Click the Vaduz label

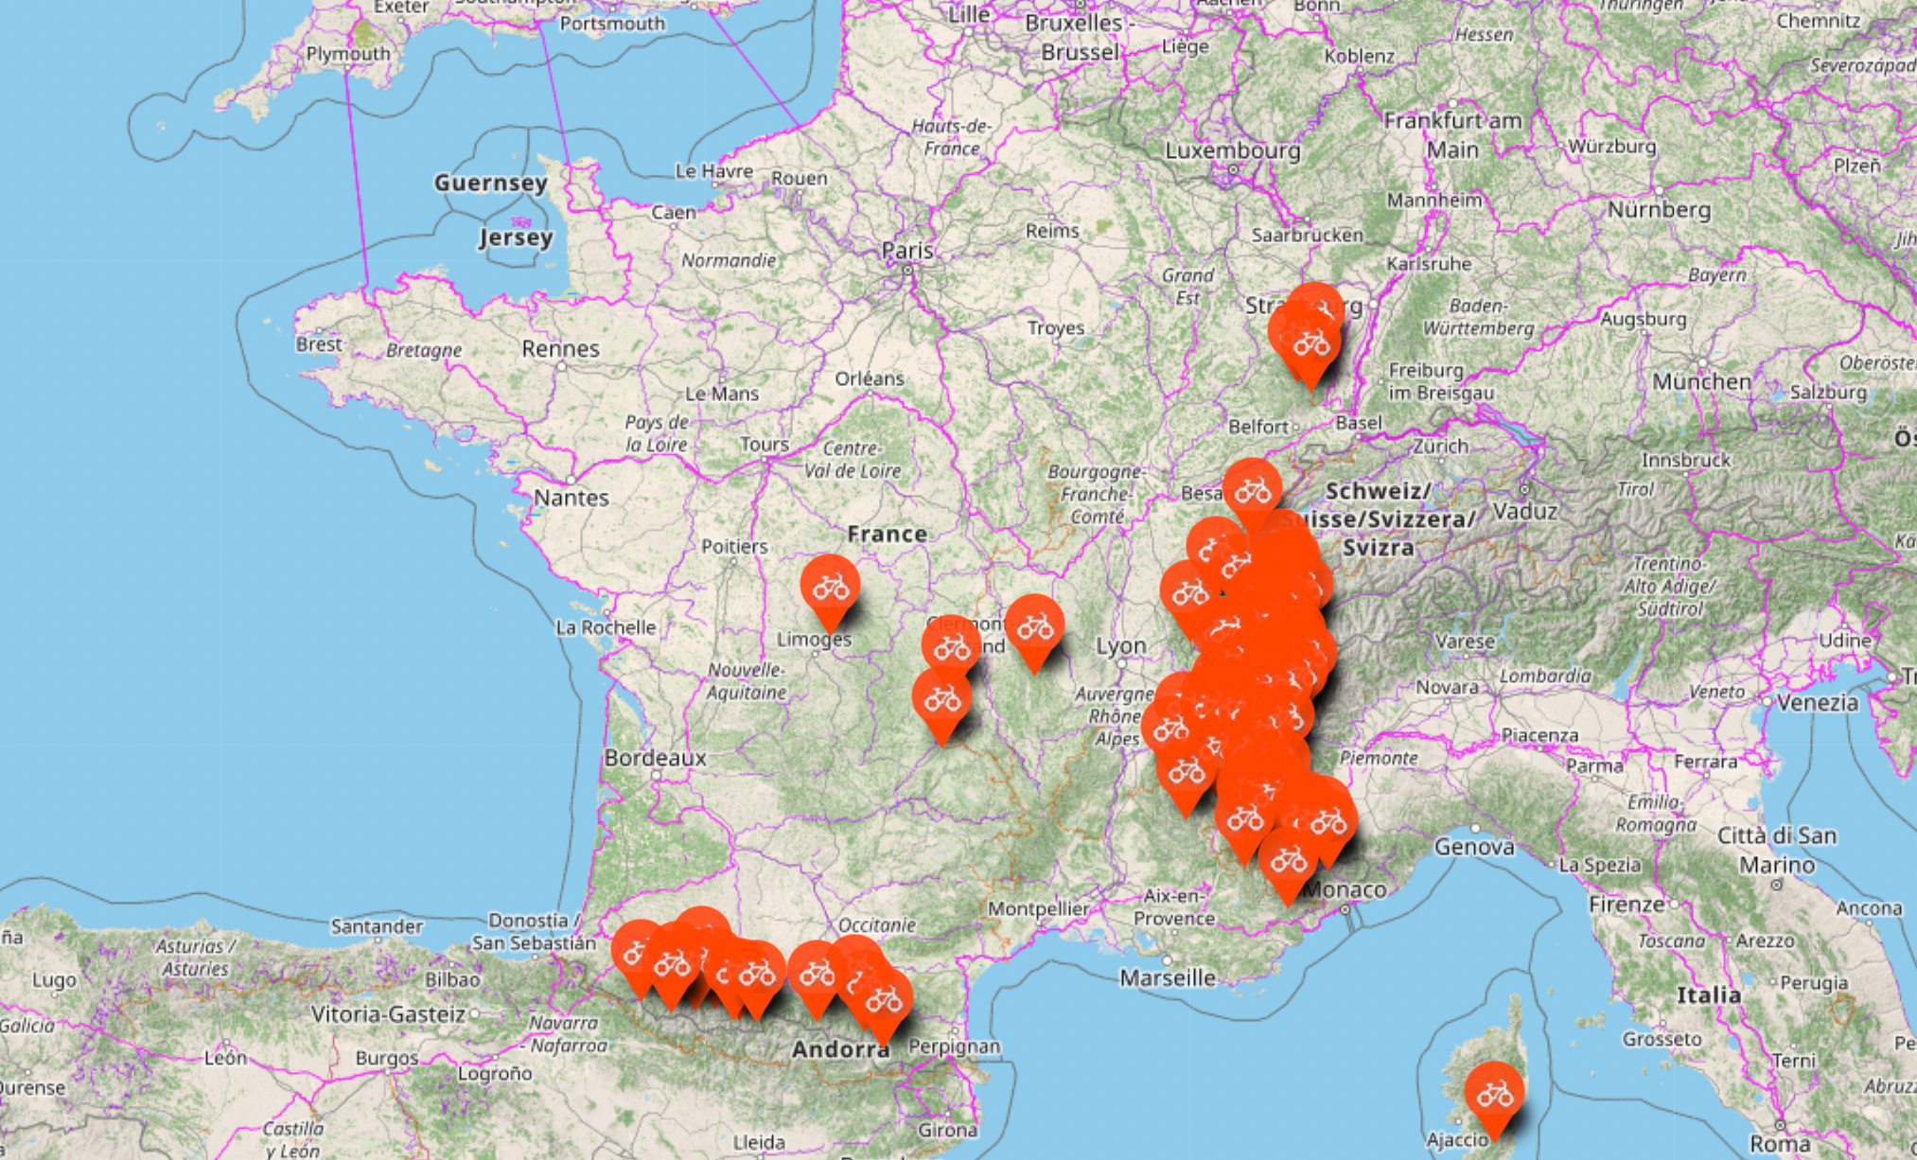[x=1524, y=512]
